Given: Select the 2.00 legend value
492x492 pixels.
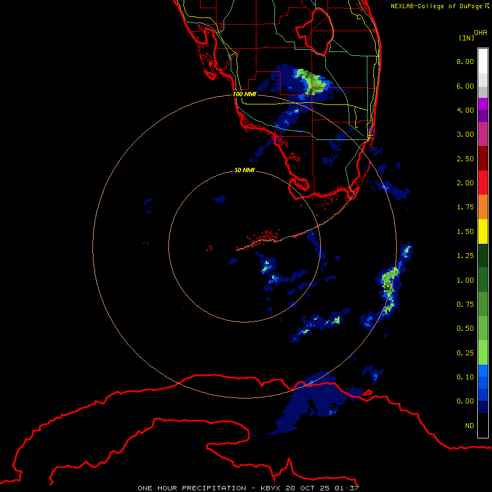Looking at the screenshot, I should (x=465, y=183).
